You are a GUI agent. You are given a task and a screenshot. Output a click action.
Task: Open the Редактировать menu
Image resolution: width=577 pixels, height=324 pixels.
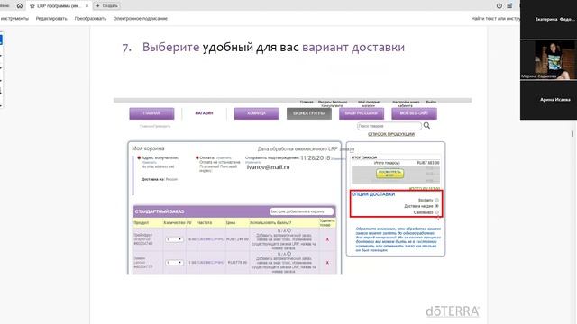(51, 18)
